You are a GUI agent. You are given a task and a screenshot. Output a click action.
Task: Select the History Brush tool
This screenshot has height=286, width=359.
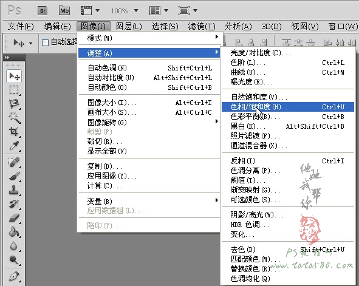point(14,204)
